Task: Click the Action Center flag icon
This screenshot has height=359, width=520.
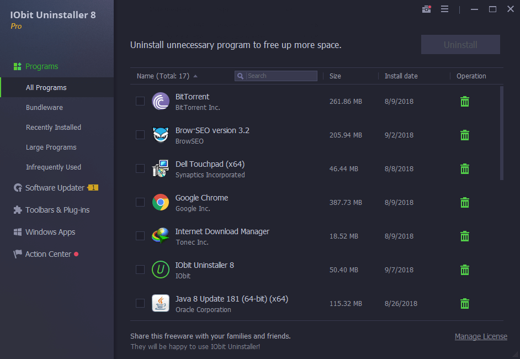Action: tap(18, 254)
